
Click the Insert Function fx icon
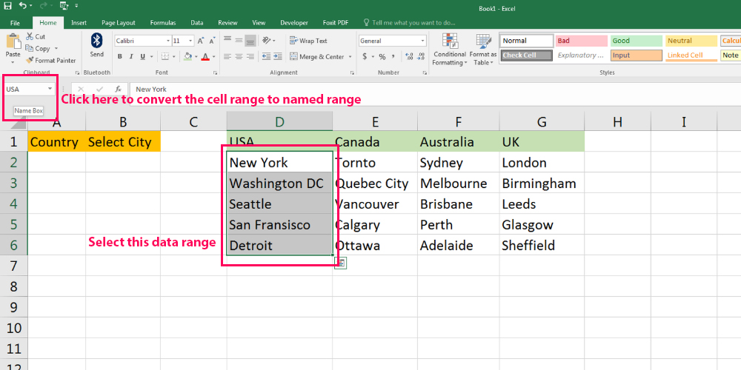(x=118, y=90)
